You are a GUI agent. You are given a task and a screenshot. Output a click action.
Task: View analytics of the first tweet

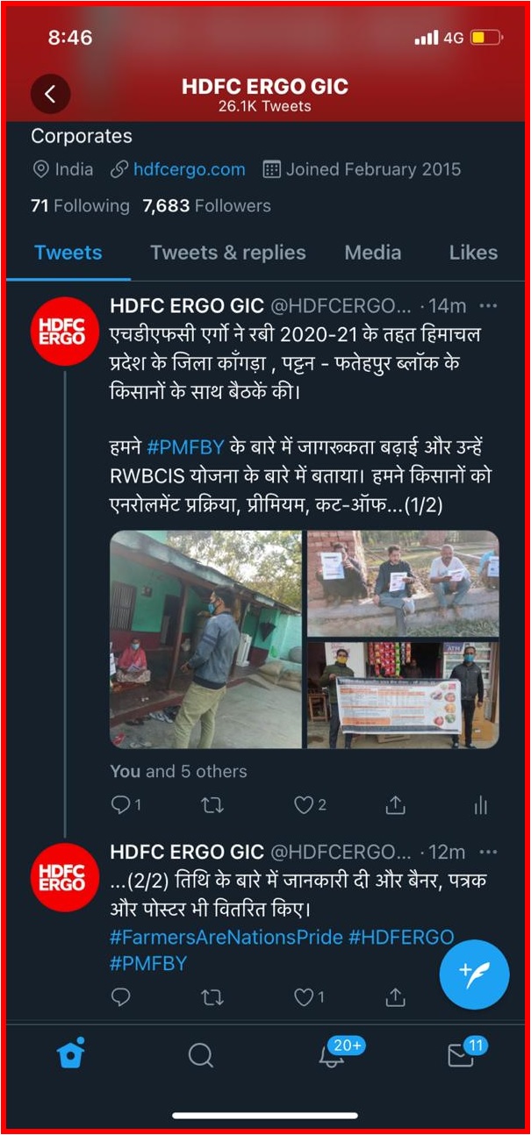click(x=480, y=804)
